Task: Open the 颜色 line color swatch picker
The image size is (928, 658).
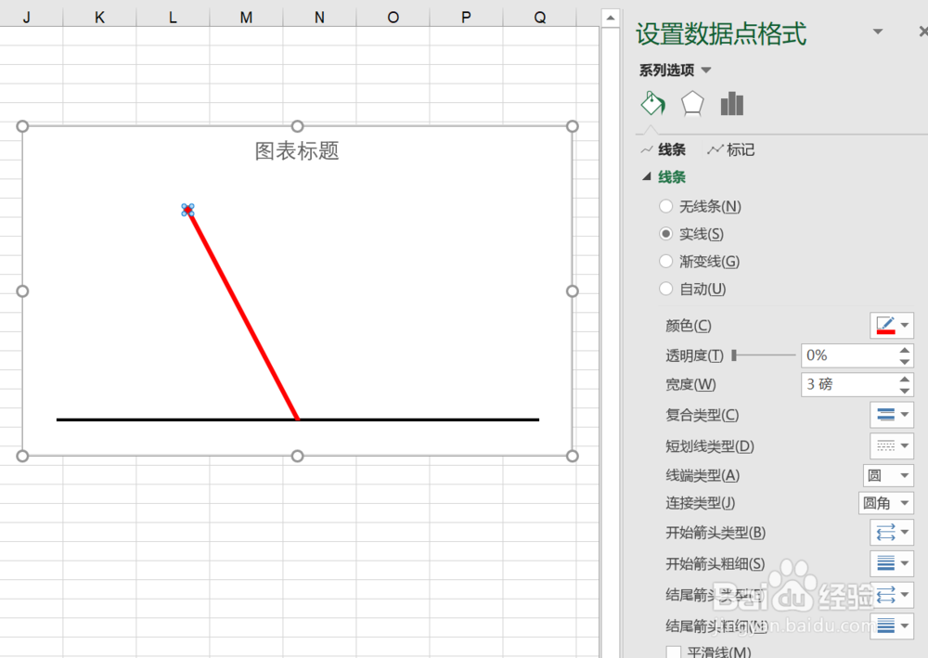Action: point(892,325)
